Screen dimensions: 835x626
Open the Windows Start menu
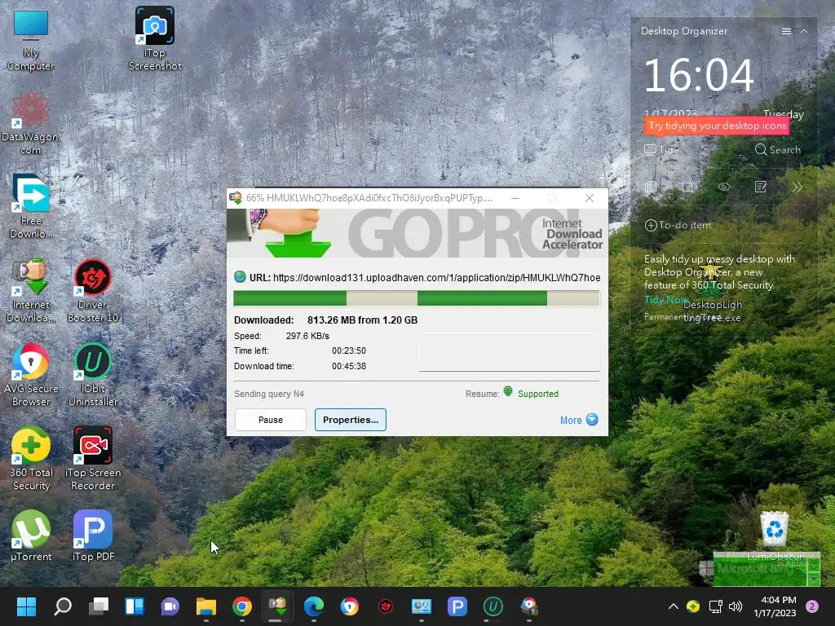tap(26, 606)
